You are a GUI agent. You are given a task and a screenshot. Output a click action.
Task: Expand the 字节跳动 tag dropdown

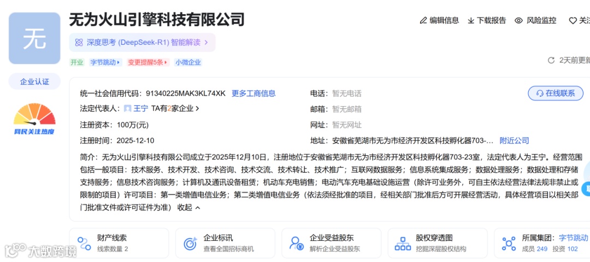pos(106,62)
